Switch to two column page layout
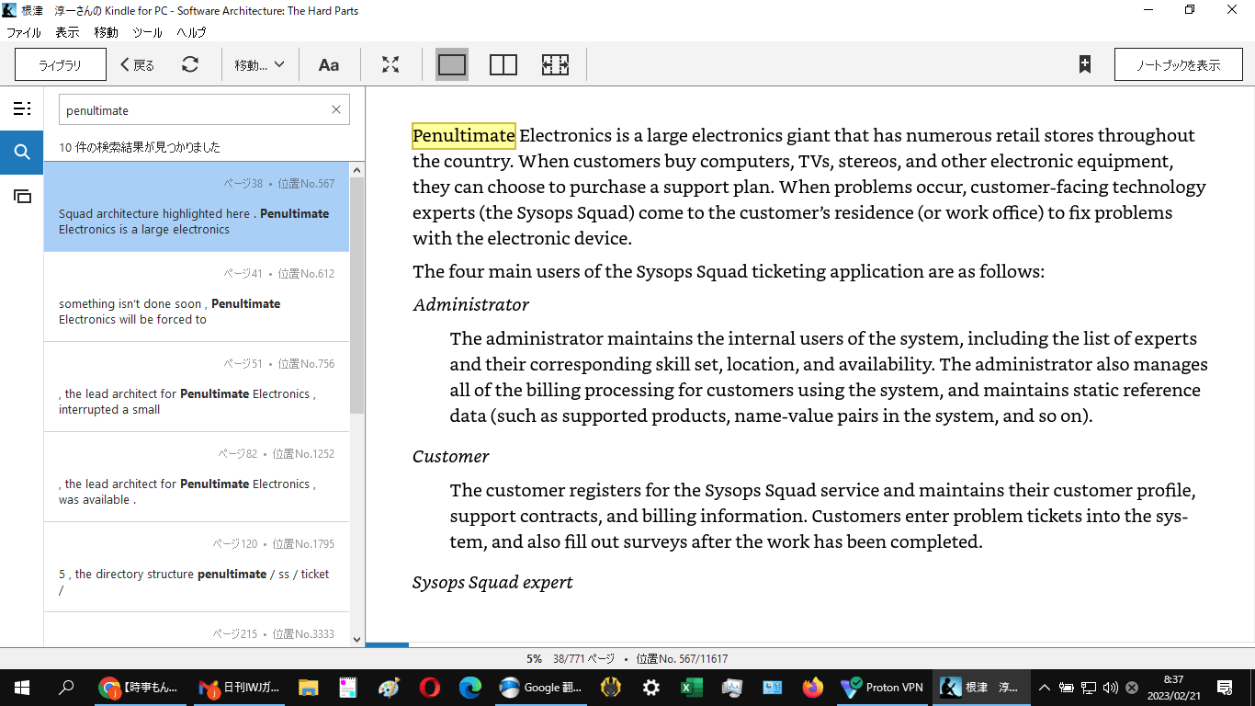Viewport: 1255px width, 706px height. [x=503, y=64]
